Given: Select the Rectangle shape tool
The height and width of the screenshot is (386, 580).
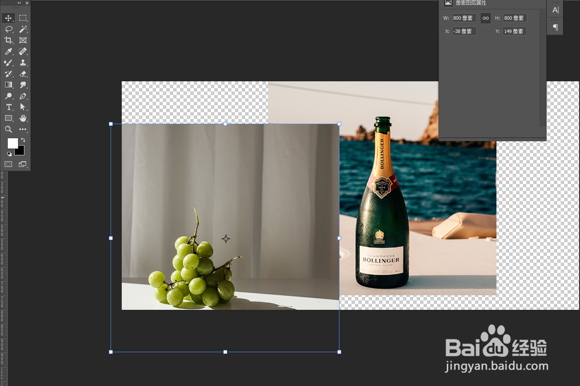Looking at the screenshot, I should click(9, 118).
